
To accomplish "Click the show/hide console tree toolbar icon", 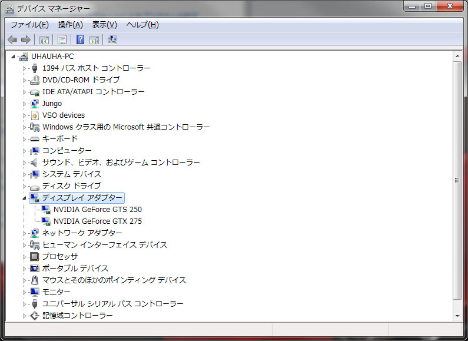I will pos(44,39).
